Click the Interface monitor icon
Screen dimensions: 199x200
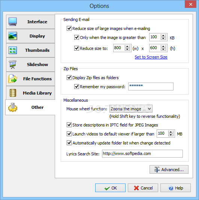[12, 21]
